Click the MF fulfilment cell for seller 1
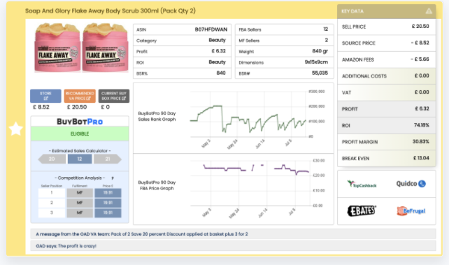449x265 pixels. coord(80,193)
